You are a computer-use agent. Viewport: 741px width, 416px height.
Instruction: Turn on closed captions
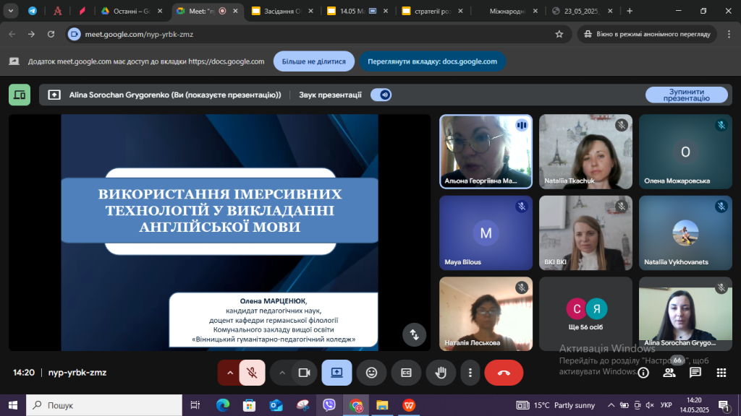pos(406,373)
